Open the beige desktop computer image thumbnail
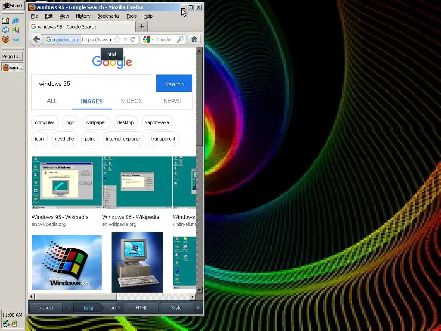The height and width of the screenshot is (331, 441). (137, 262)
